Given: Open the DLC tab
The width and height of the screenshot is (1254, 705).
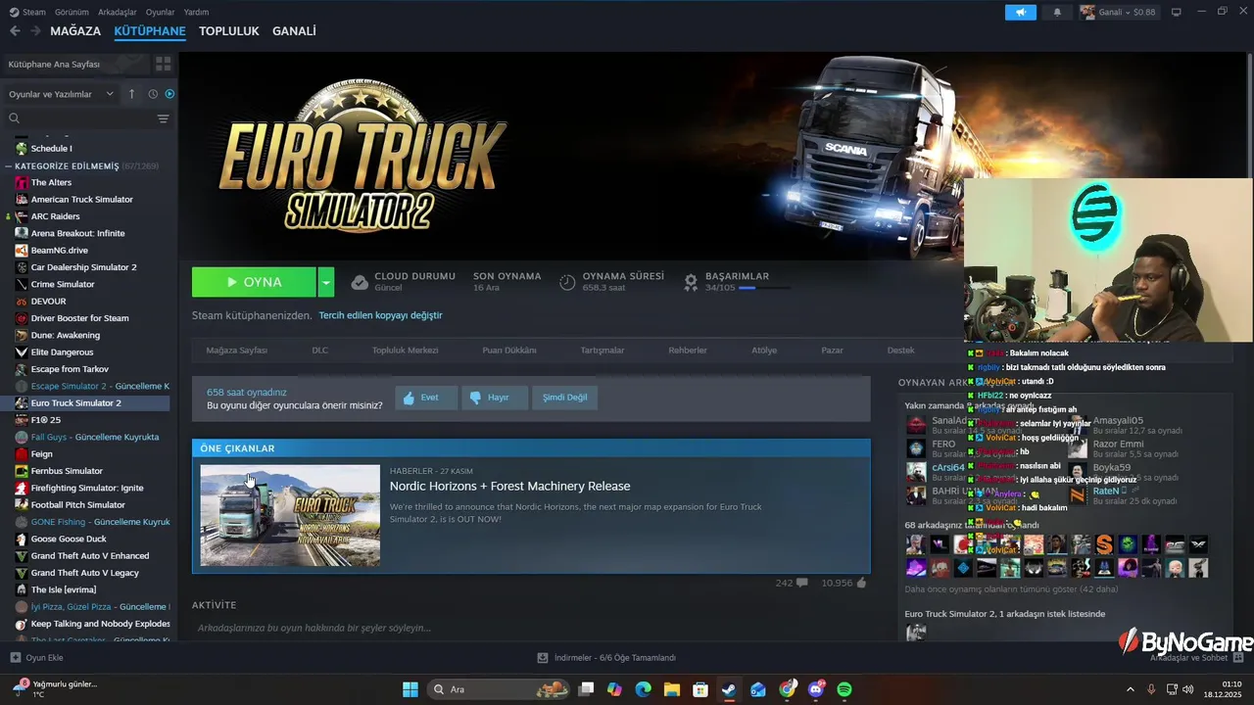Looking at the screenshot, I should coord(320,351).
